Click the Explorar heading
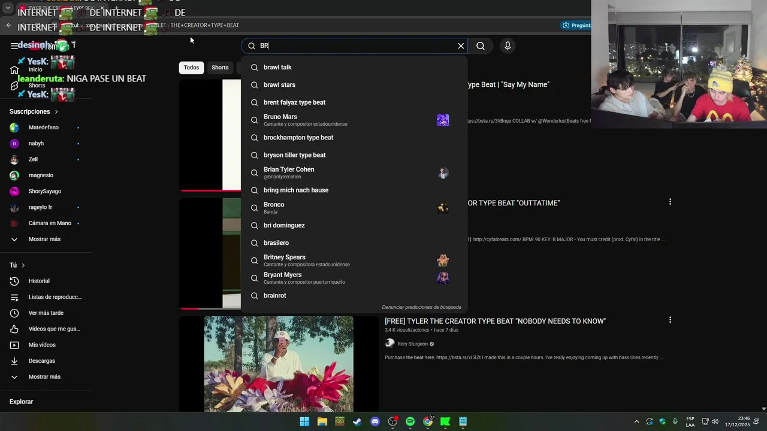The height and width of the screenshot is (431, 767). point(21,402)
